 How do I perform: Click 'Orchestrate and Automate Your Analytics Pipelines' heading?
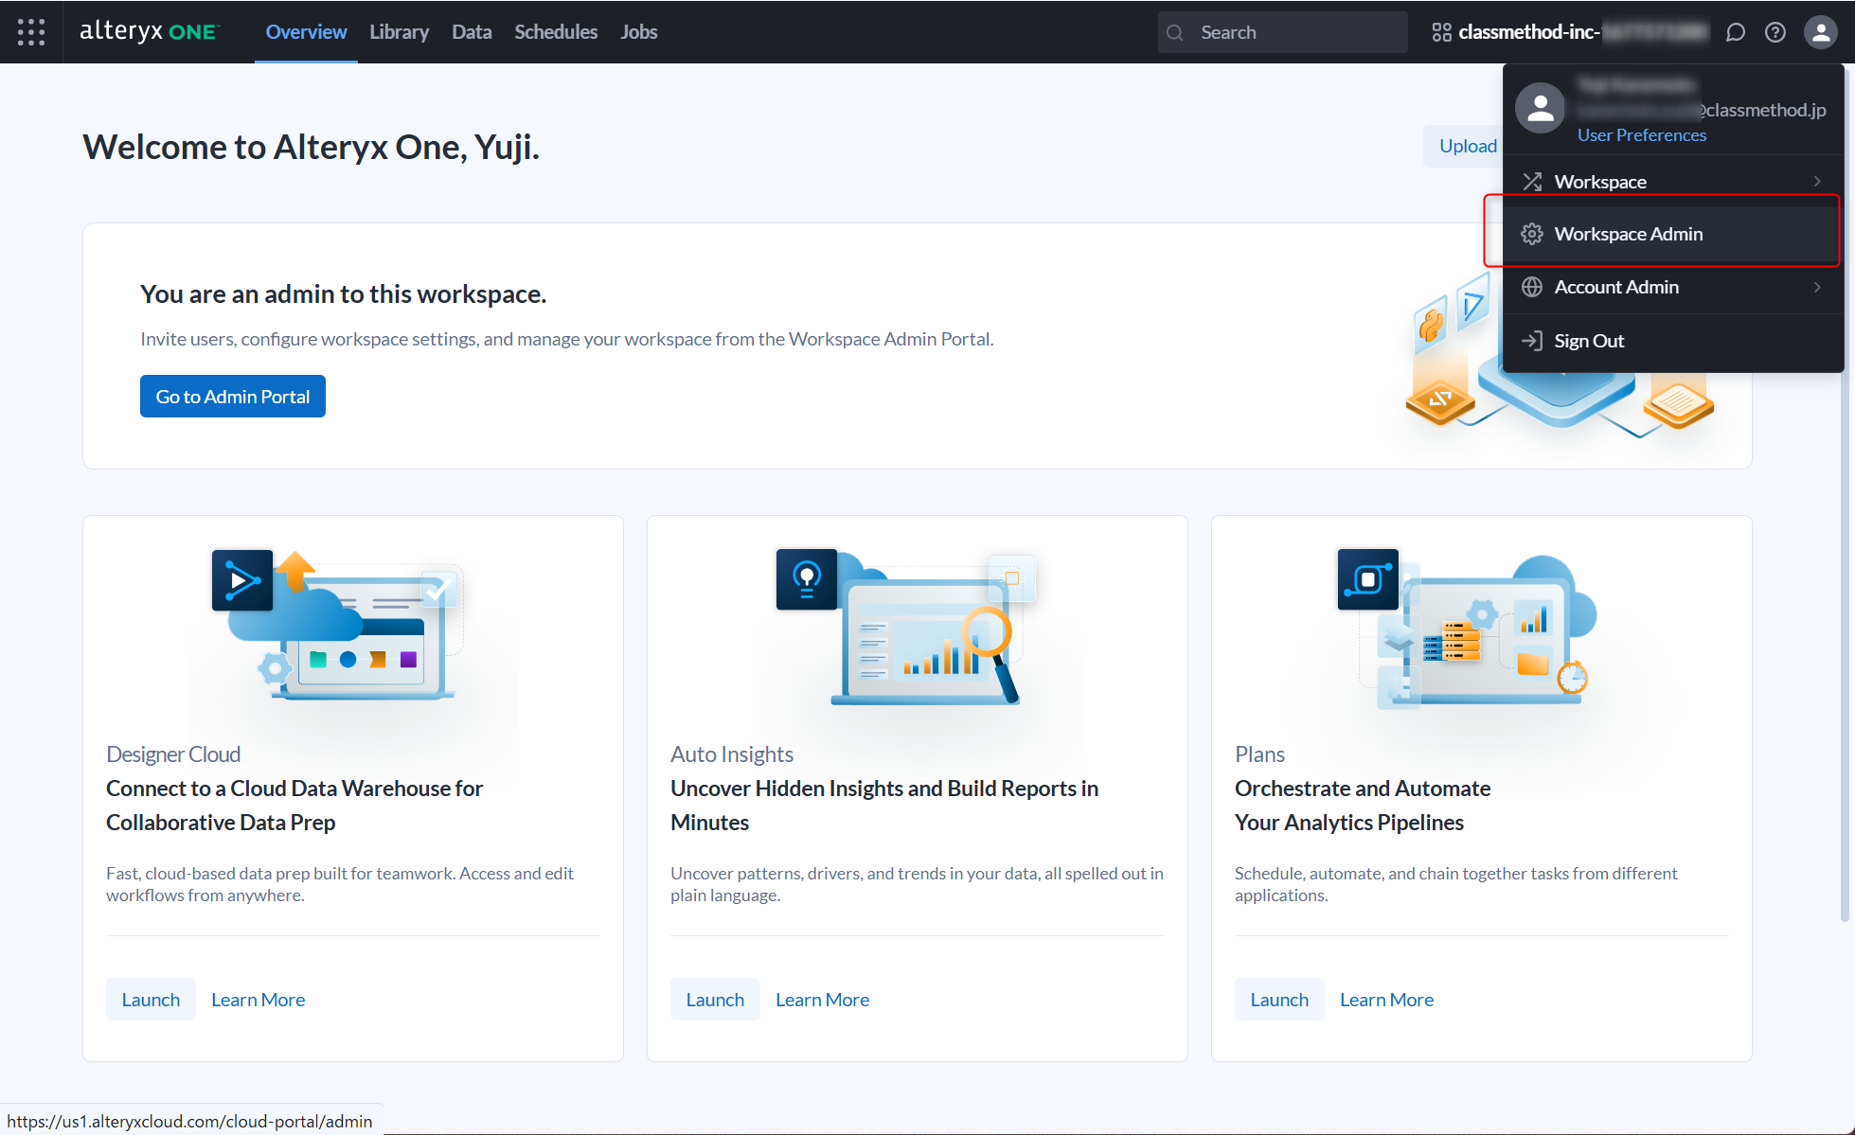[x=1363, y=806]
